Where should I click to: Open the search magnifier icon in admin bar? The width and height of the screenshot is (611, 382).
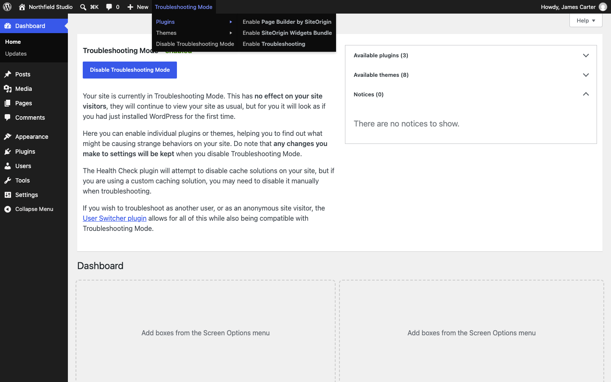click(x=83, y=7)
